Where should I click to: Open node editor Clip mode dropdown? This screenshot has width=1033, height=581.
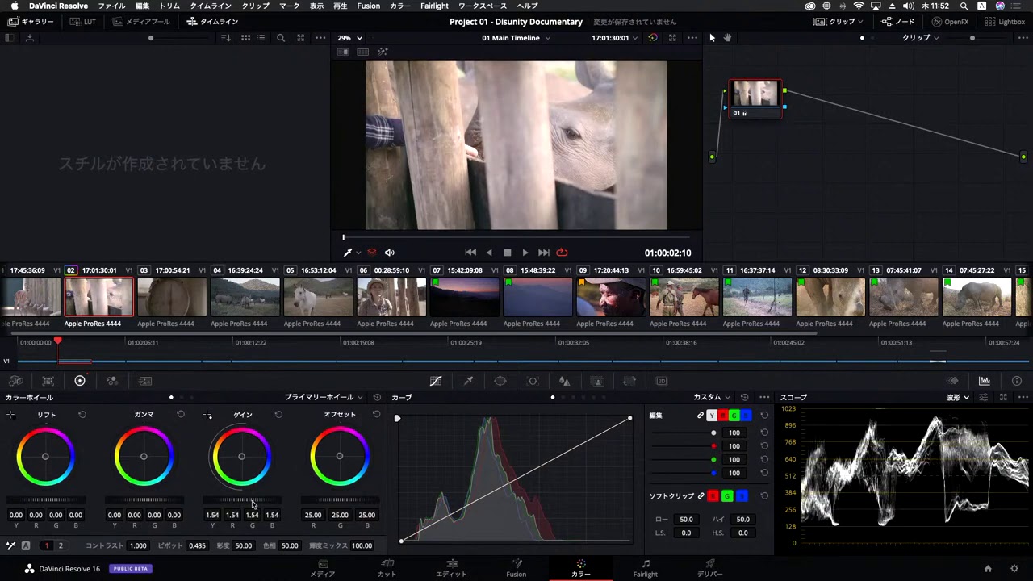tap(920, 38)
